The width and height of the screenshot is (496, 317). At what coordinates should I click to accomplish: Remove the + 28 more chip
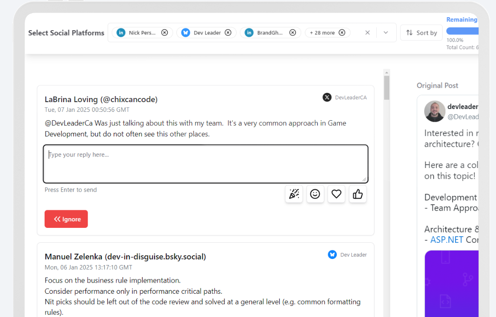342,32
